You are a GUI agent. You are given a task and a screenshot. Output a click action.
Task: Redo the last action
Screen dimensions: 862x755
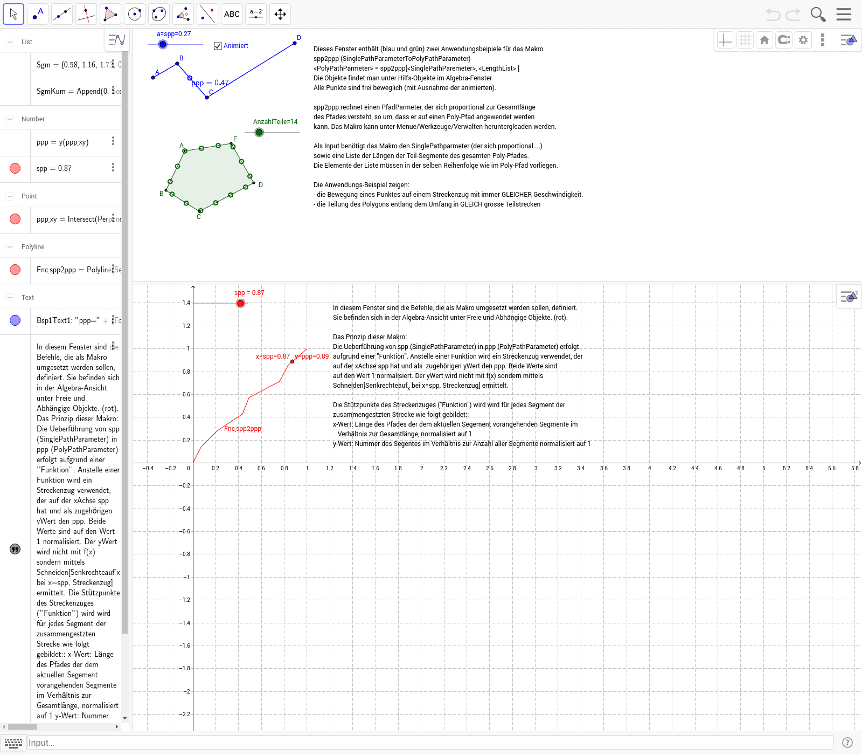click(793, 15)
